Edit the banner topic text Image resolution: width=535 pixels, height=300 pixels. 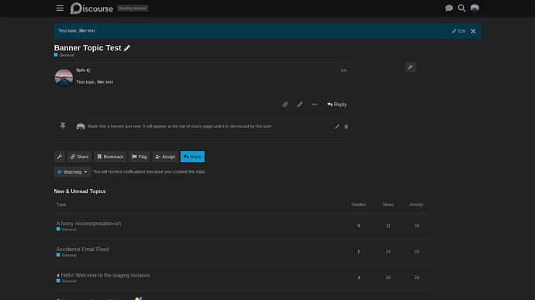(458, 31)
